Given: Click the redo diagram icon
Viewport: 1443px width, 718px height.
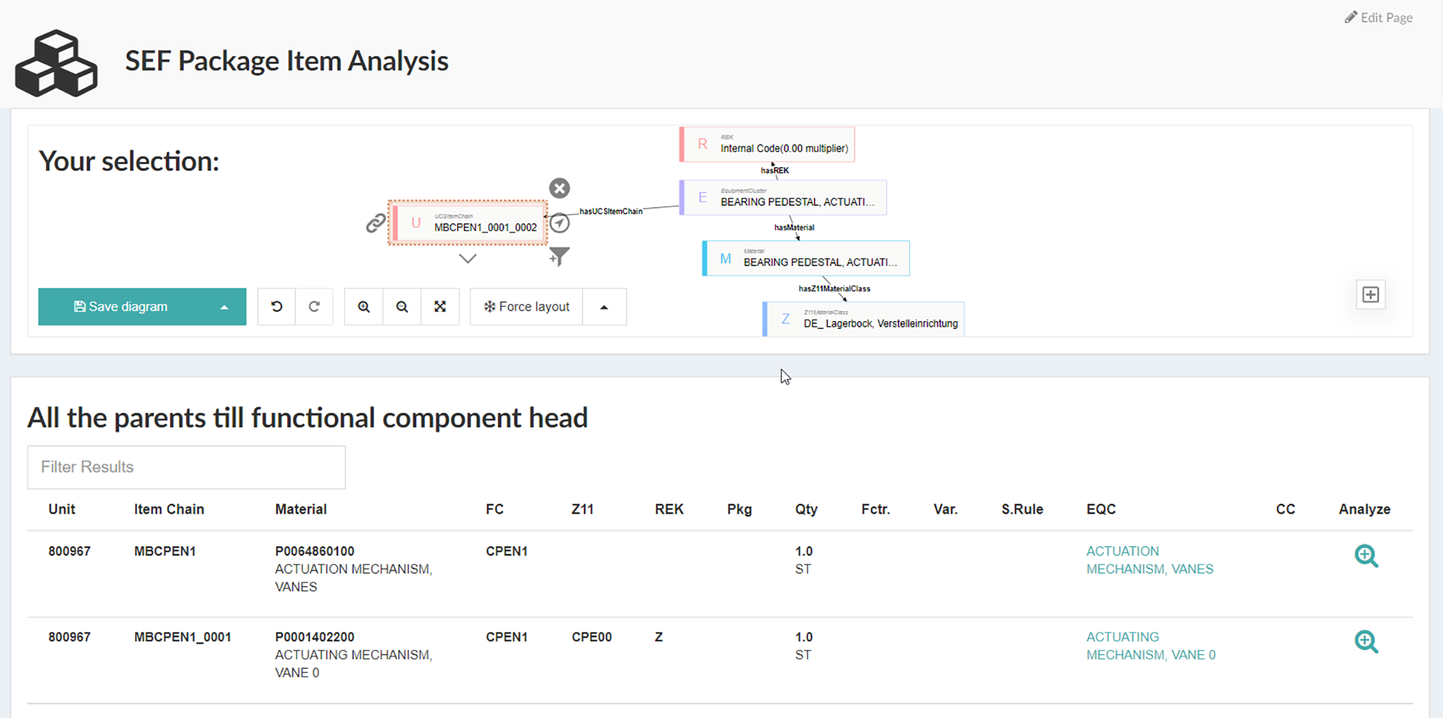Looking at the screenshot, I should coord(314,307).
